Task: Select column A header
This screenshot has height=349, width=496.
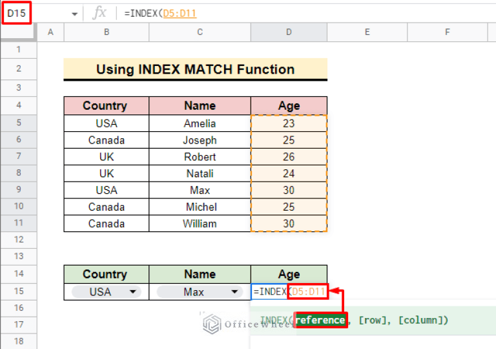Action: point(50,32)
